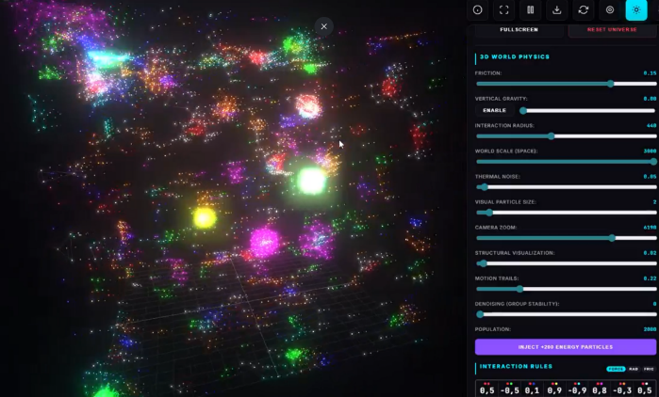Image resolution: width=659 pixels, height=397 pixels.
Task: Click the Reset Universe button
Action: pos(612,30)
